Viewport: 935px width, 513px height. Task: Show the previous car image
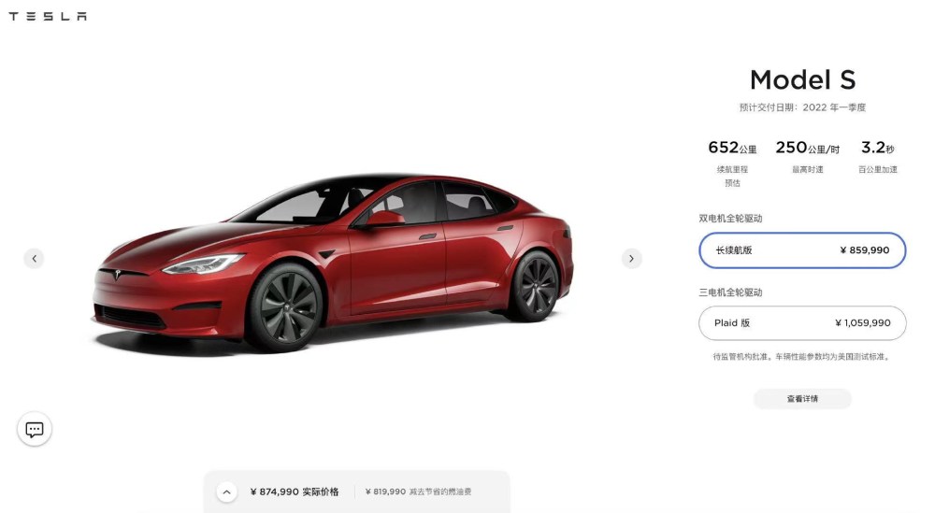click(x=34, y=259)
